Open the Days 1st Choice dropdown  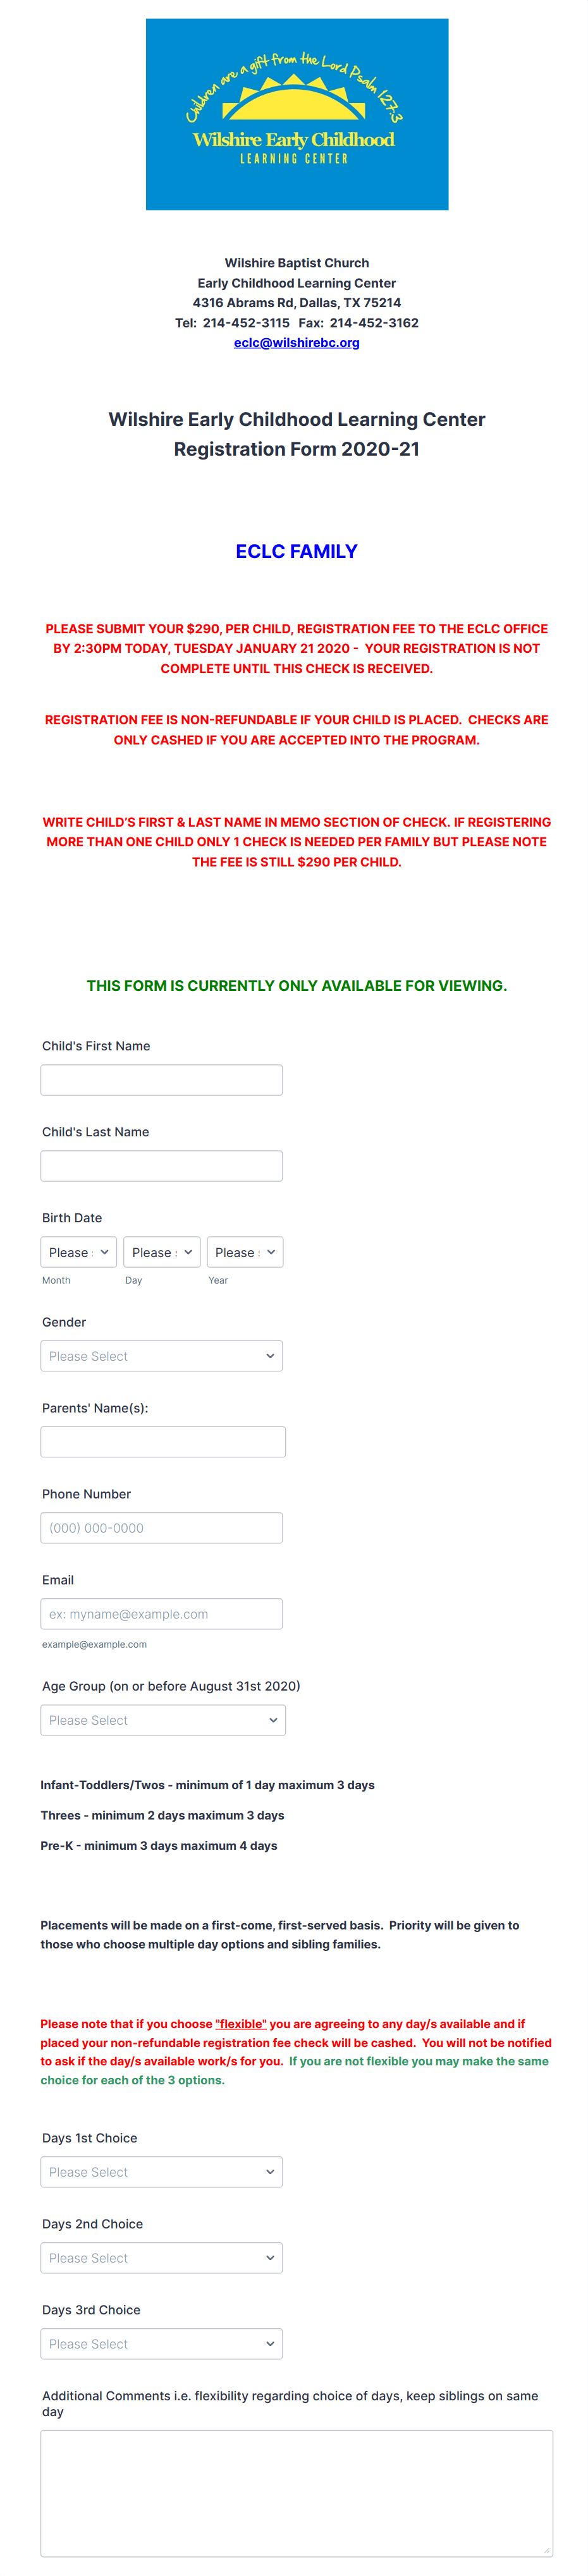162,2172
